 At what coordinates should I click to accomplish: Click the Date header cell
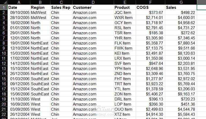[x=19, y=7]
